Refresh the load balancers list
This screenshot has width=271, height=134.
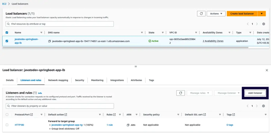coord(201,14)
